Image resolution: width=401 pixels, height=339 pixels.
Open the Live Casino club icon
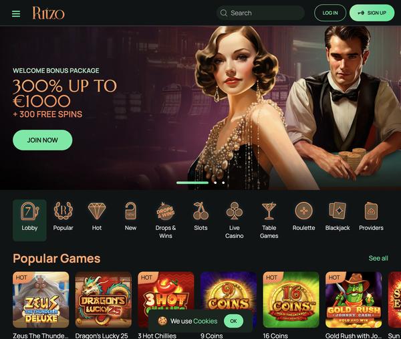(235, 211)
